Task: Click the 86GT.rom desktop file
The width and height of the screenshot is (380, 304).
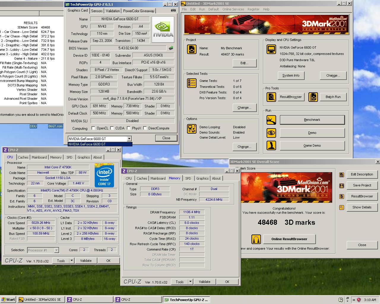Action: pos(56,126)
